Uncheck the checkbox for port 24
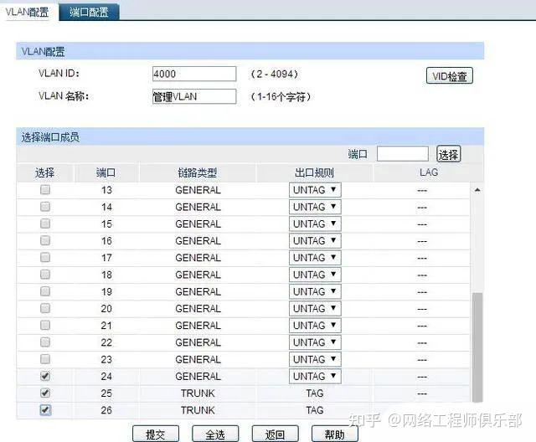This screenshot has width=536, height=442. coord(45,376)
